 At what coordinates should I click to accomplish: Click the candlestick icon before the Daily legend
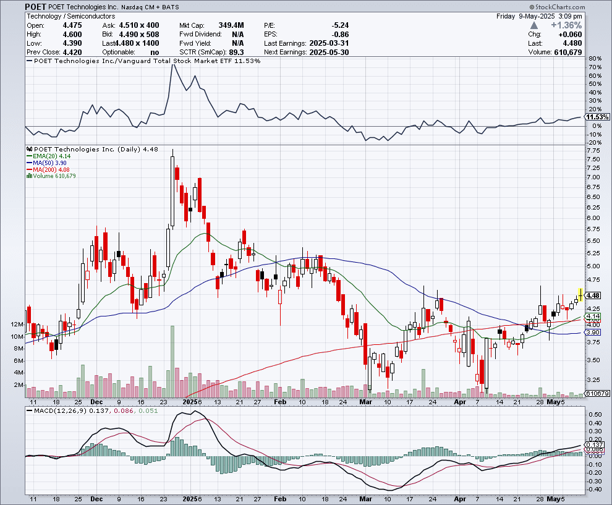pyautogui.click(x=30, y=150)
